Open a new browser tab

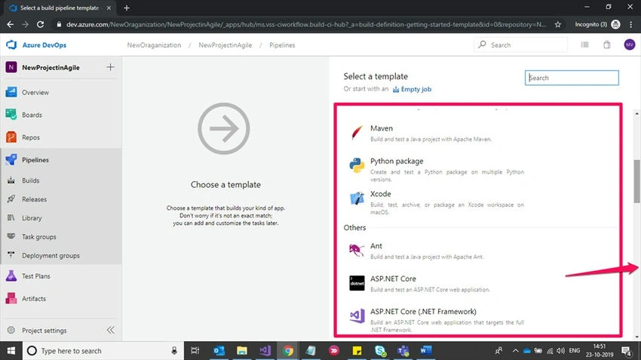tap(127, 8)
